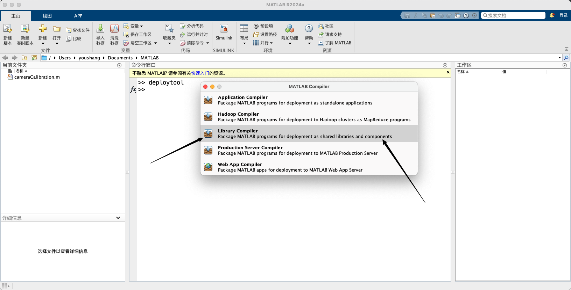The image size is (571, 290).
Task: Click the help icon in quick access toolbar
Action: [x=466, y=15]
